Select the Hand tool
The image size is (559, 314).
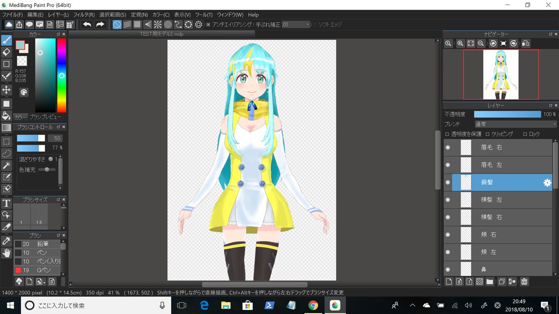click(x=6, y=253)
